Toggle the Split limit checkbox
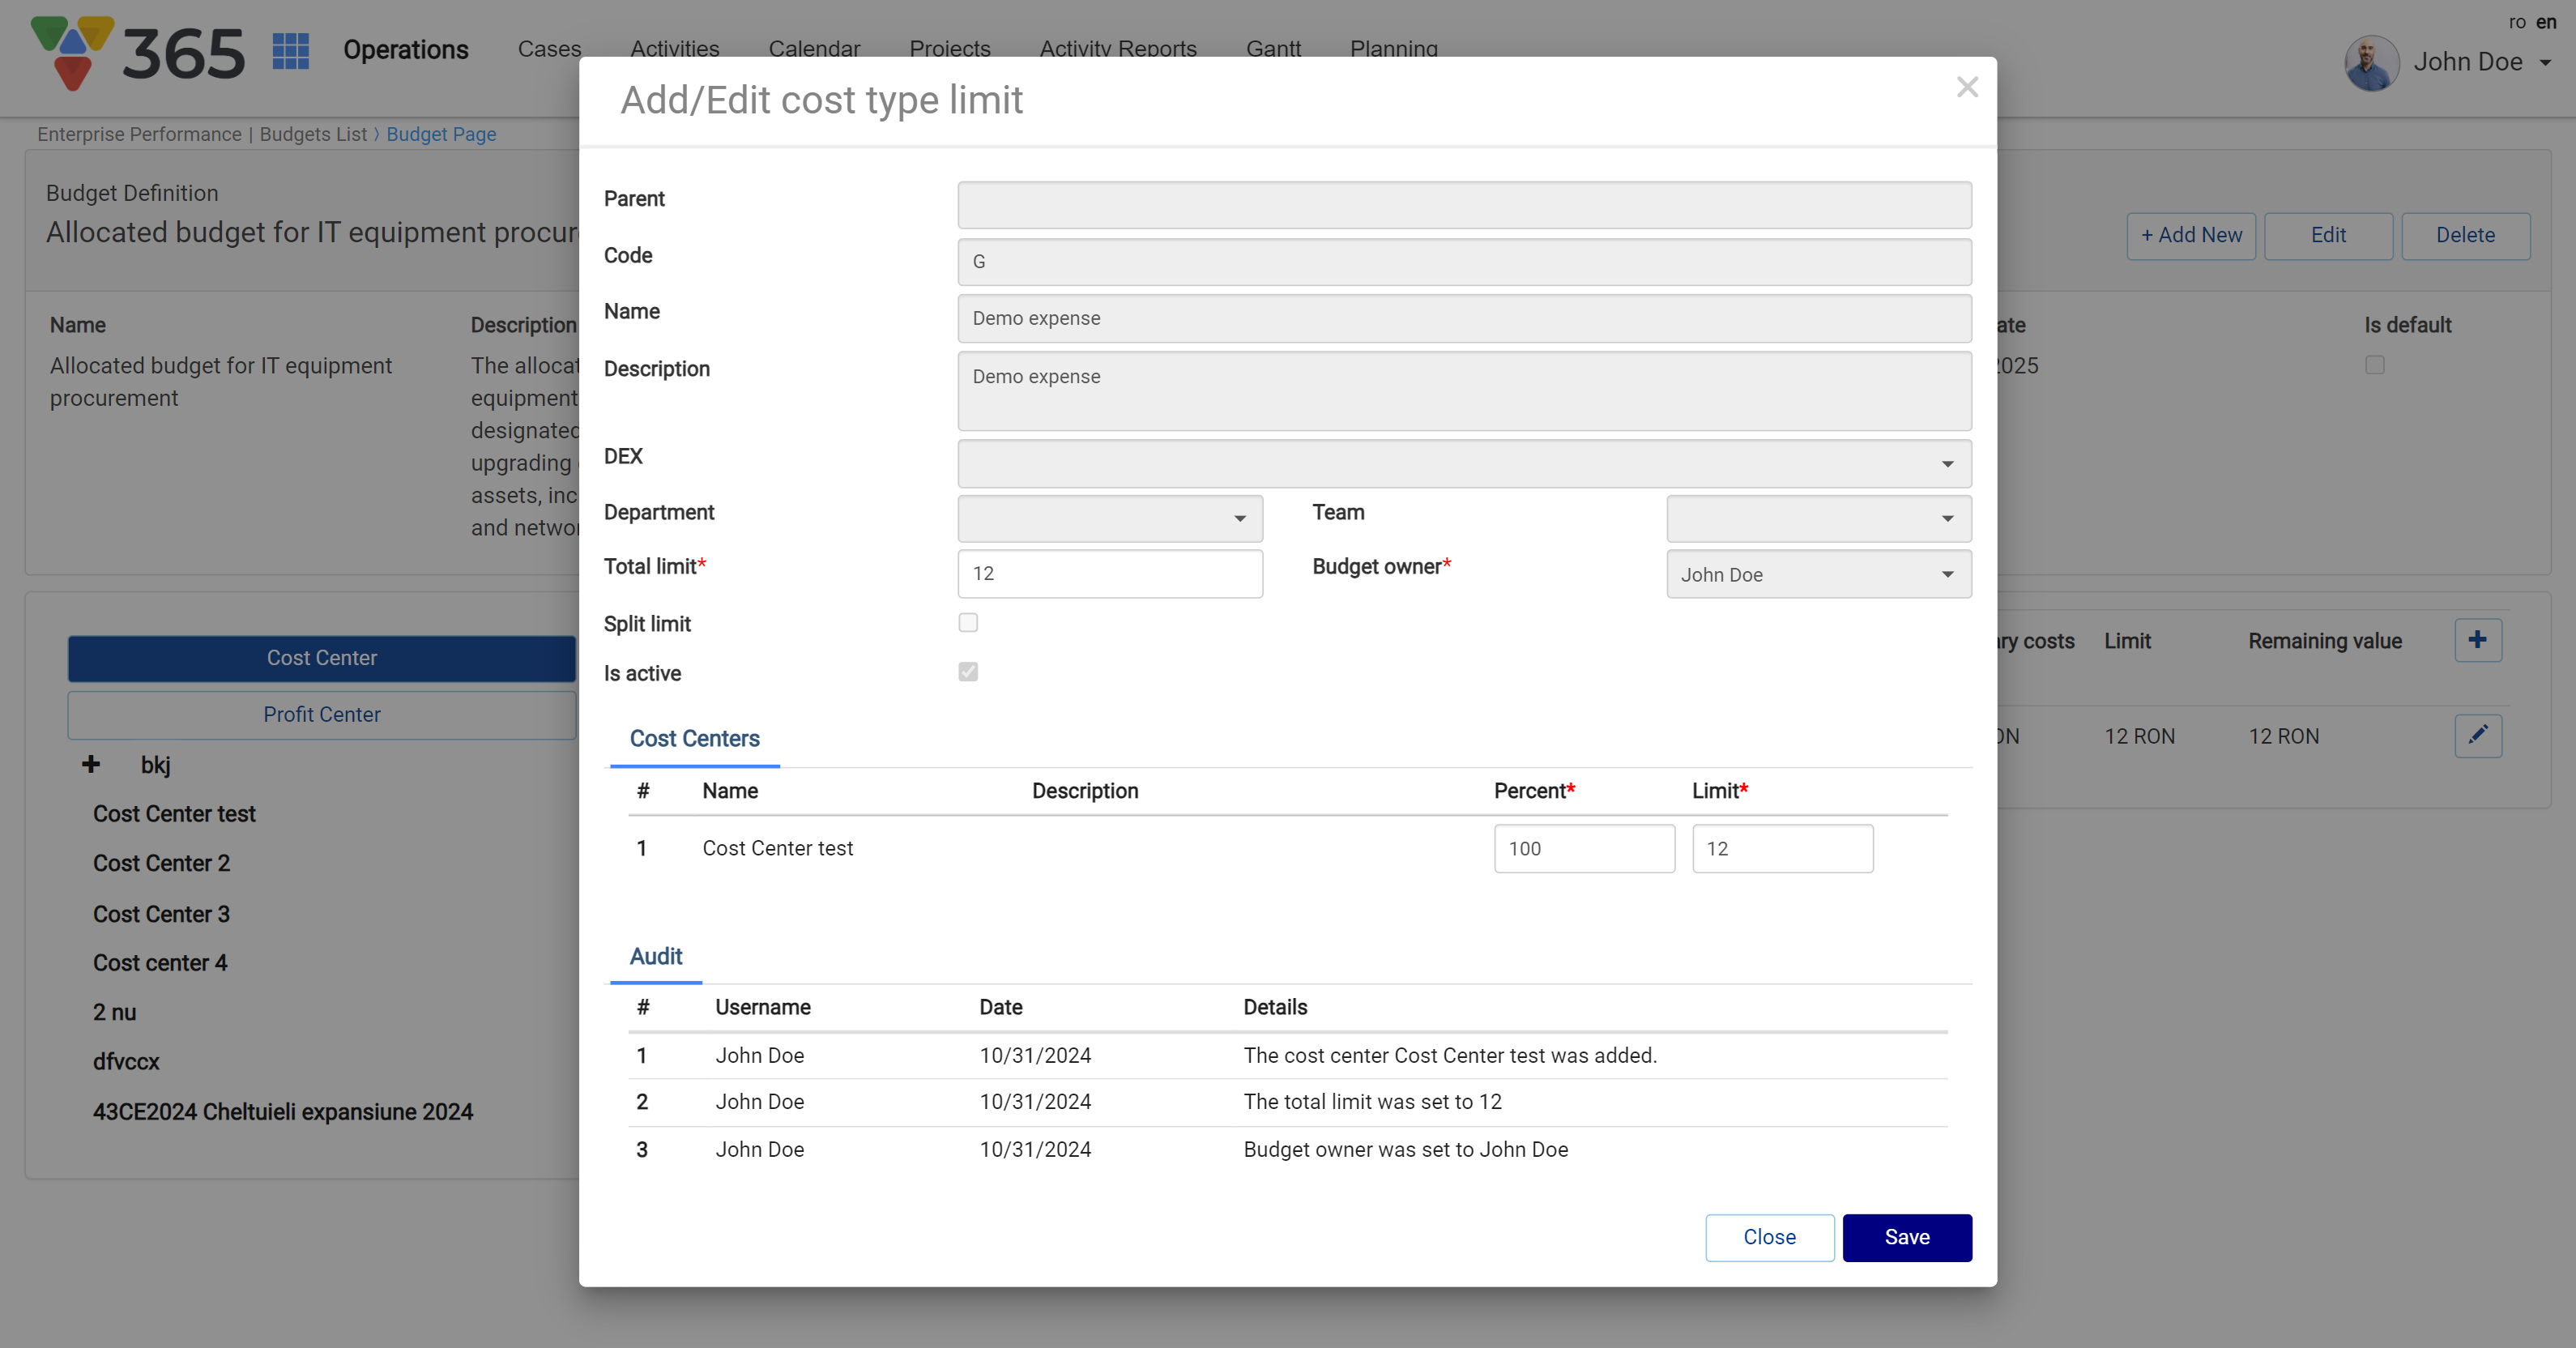Image resolution: width=2576 pixels, height=1348 pixels. point(967,623)
